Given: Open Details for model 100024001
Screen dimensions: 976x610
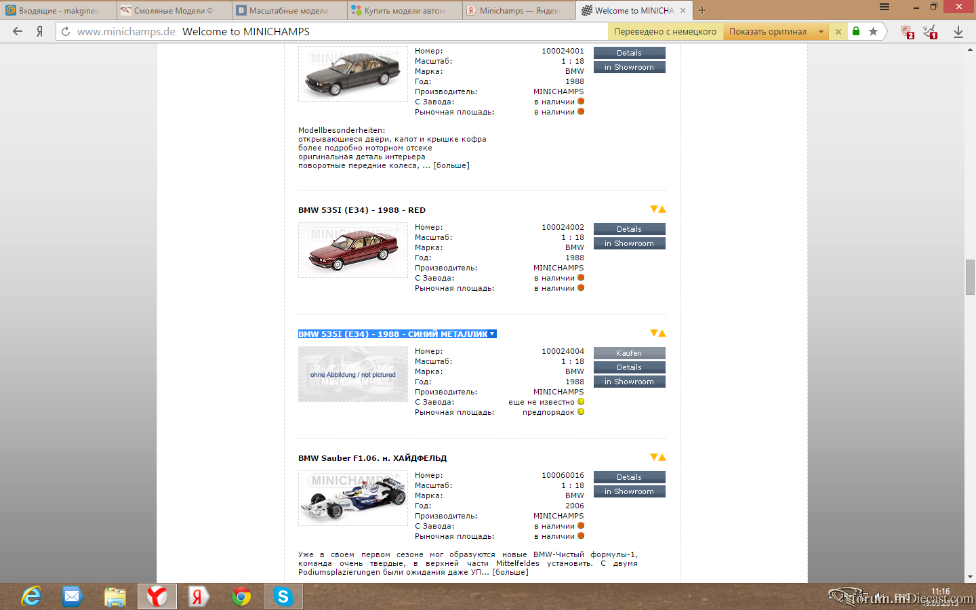Looking at the screenshot, I should coord(629,53).
